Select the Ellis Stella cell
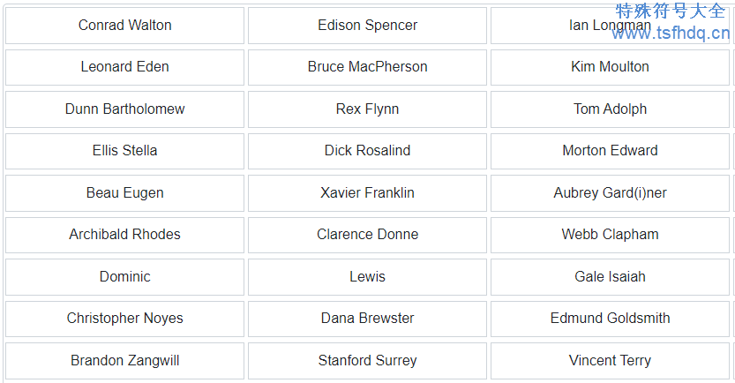 coord(124,151)
